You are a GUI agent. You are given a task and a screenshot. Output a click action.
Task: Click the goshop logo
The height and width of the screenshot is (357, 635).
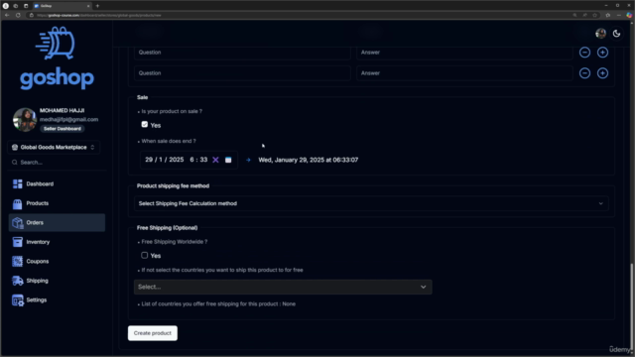click(x=57, y=59)
